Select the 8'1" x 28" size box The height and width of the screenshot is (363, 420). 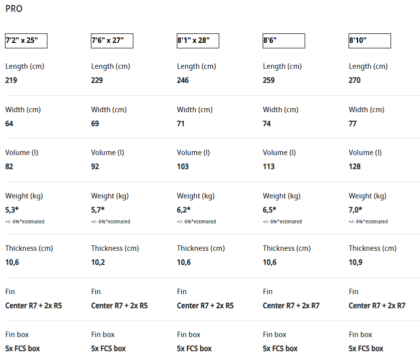(198, 41)
